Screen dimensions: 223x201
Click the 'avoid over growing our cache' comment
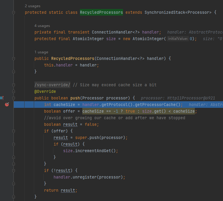pos(115,118)
